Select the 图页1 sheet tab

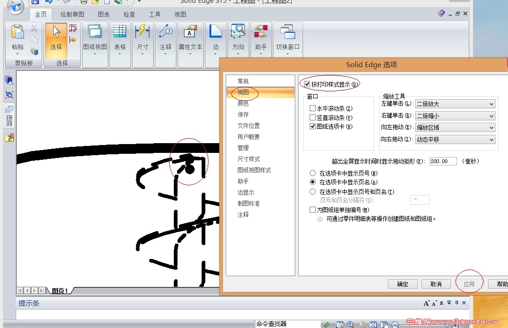(60, 291)
